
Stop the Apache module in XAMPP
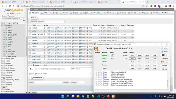pos(132,56)
